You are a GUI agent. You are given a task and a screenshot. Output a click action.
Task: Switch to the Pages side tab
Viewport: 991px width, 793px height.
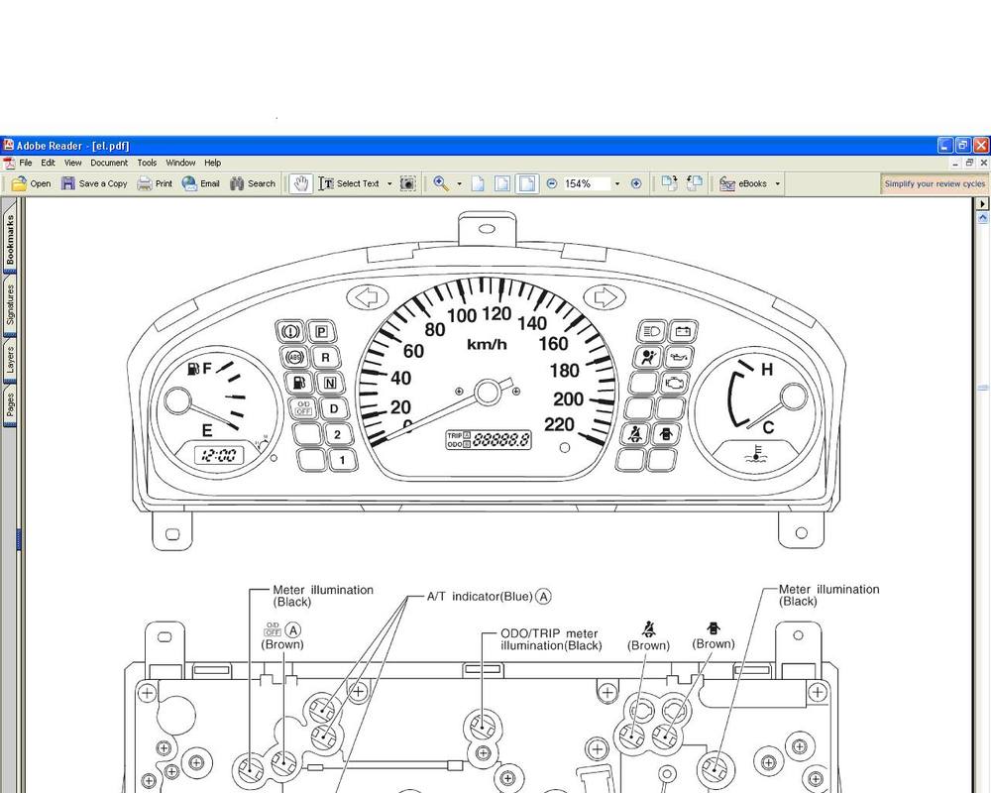[10, 406]
